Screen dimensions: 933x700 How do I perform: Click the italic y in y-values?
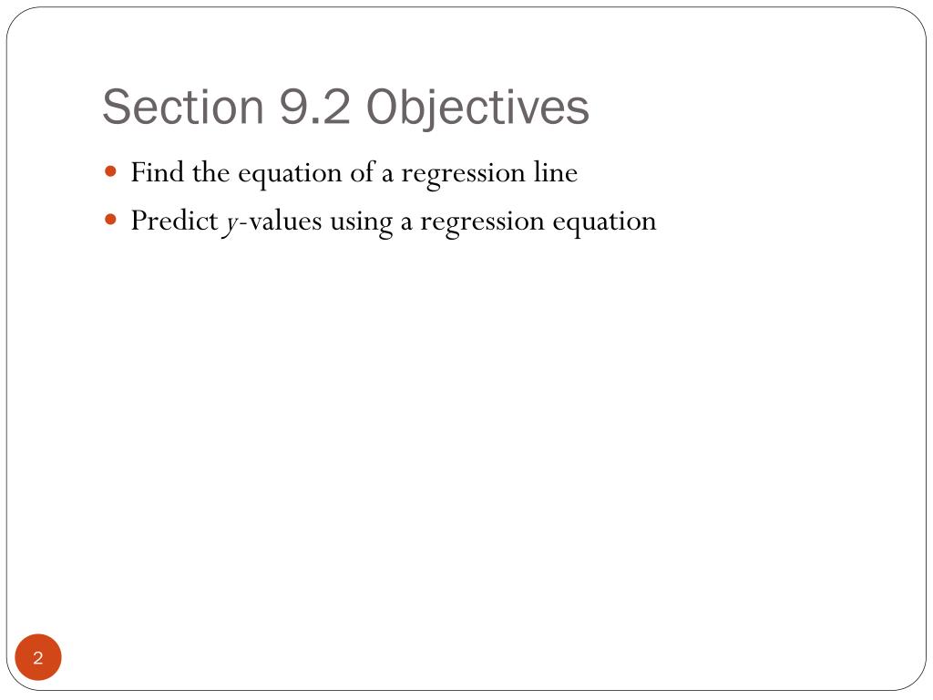click(231, 224)
